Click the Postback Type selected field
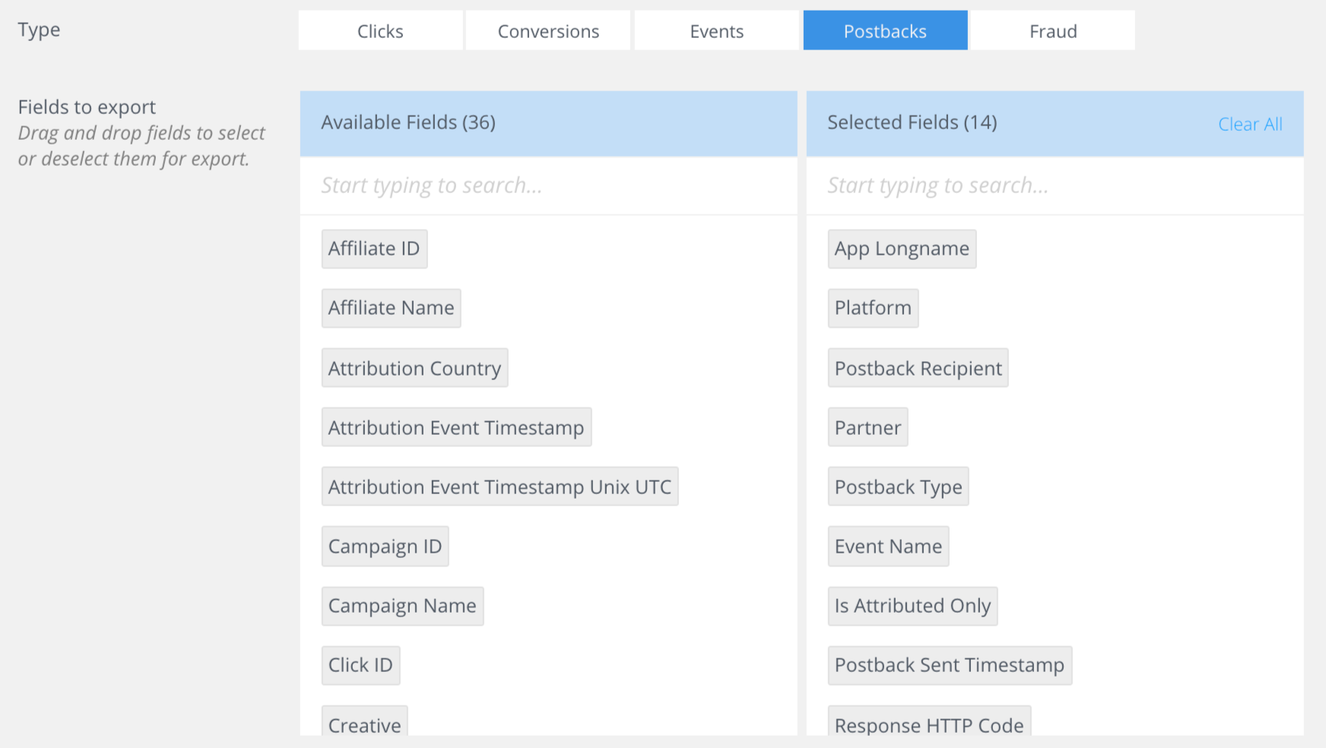 898,487
